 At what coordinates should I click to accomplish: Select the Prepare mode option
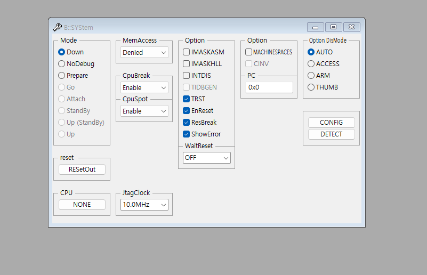point(62,76)
